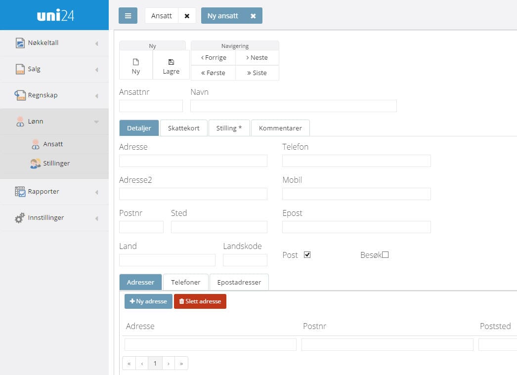The width and height of the screenshot is (517, 375).
Task: Expand the Innstillinger menu arrow
Action: [x=96, y=218]
